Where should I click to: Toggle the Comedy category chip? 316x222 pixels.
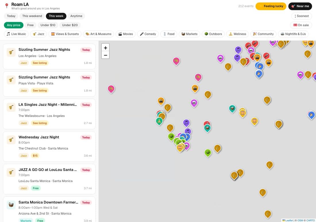tap(148, 34)
